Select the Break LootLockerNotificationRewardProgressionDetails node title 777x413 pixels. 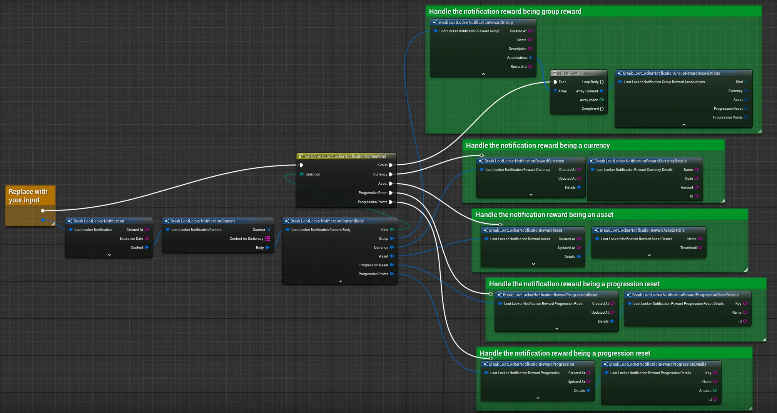(658, 364)
